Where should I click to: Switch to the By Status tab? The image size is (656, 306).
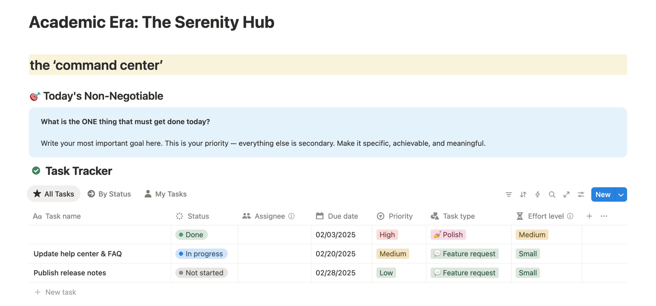click(x=109, y=194)
